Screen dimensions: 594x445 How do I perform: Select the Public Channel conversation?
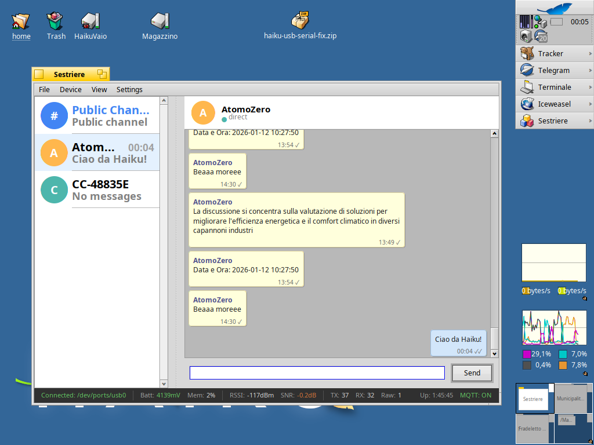(97, 116)
